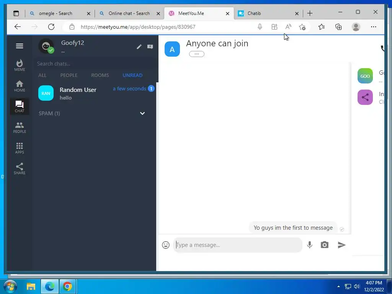The width and height of the screenshot is (392, 294).
Task: Open the browser profile icon
Action: [x=356, y=27]
